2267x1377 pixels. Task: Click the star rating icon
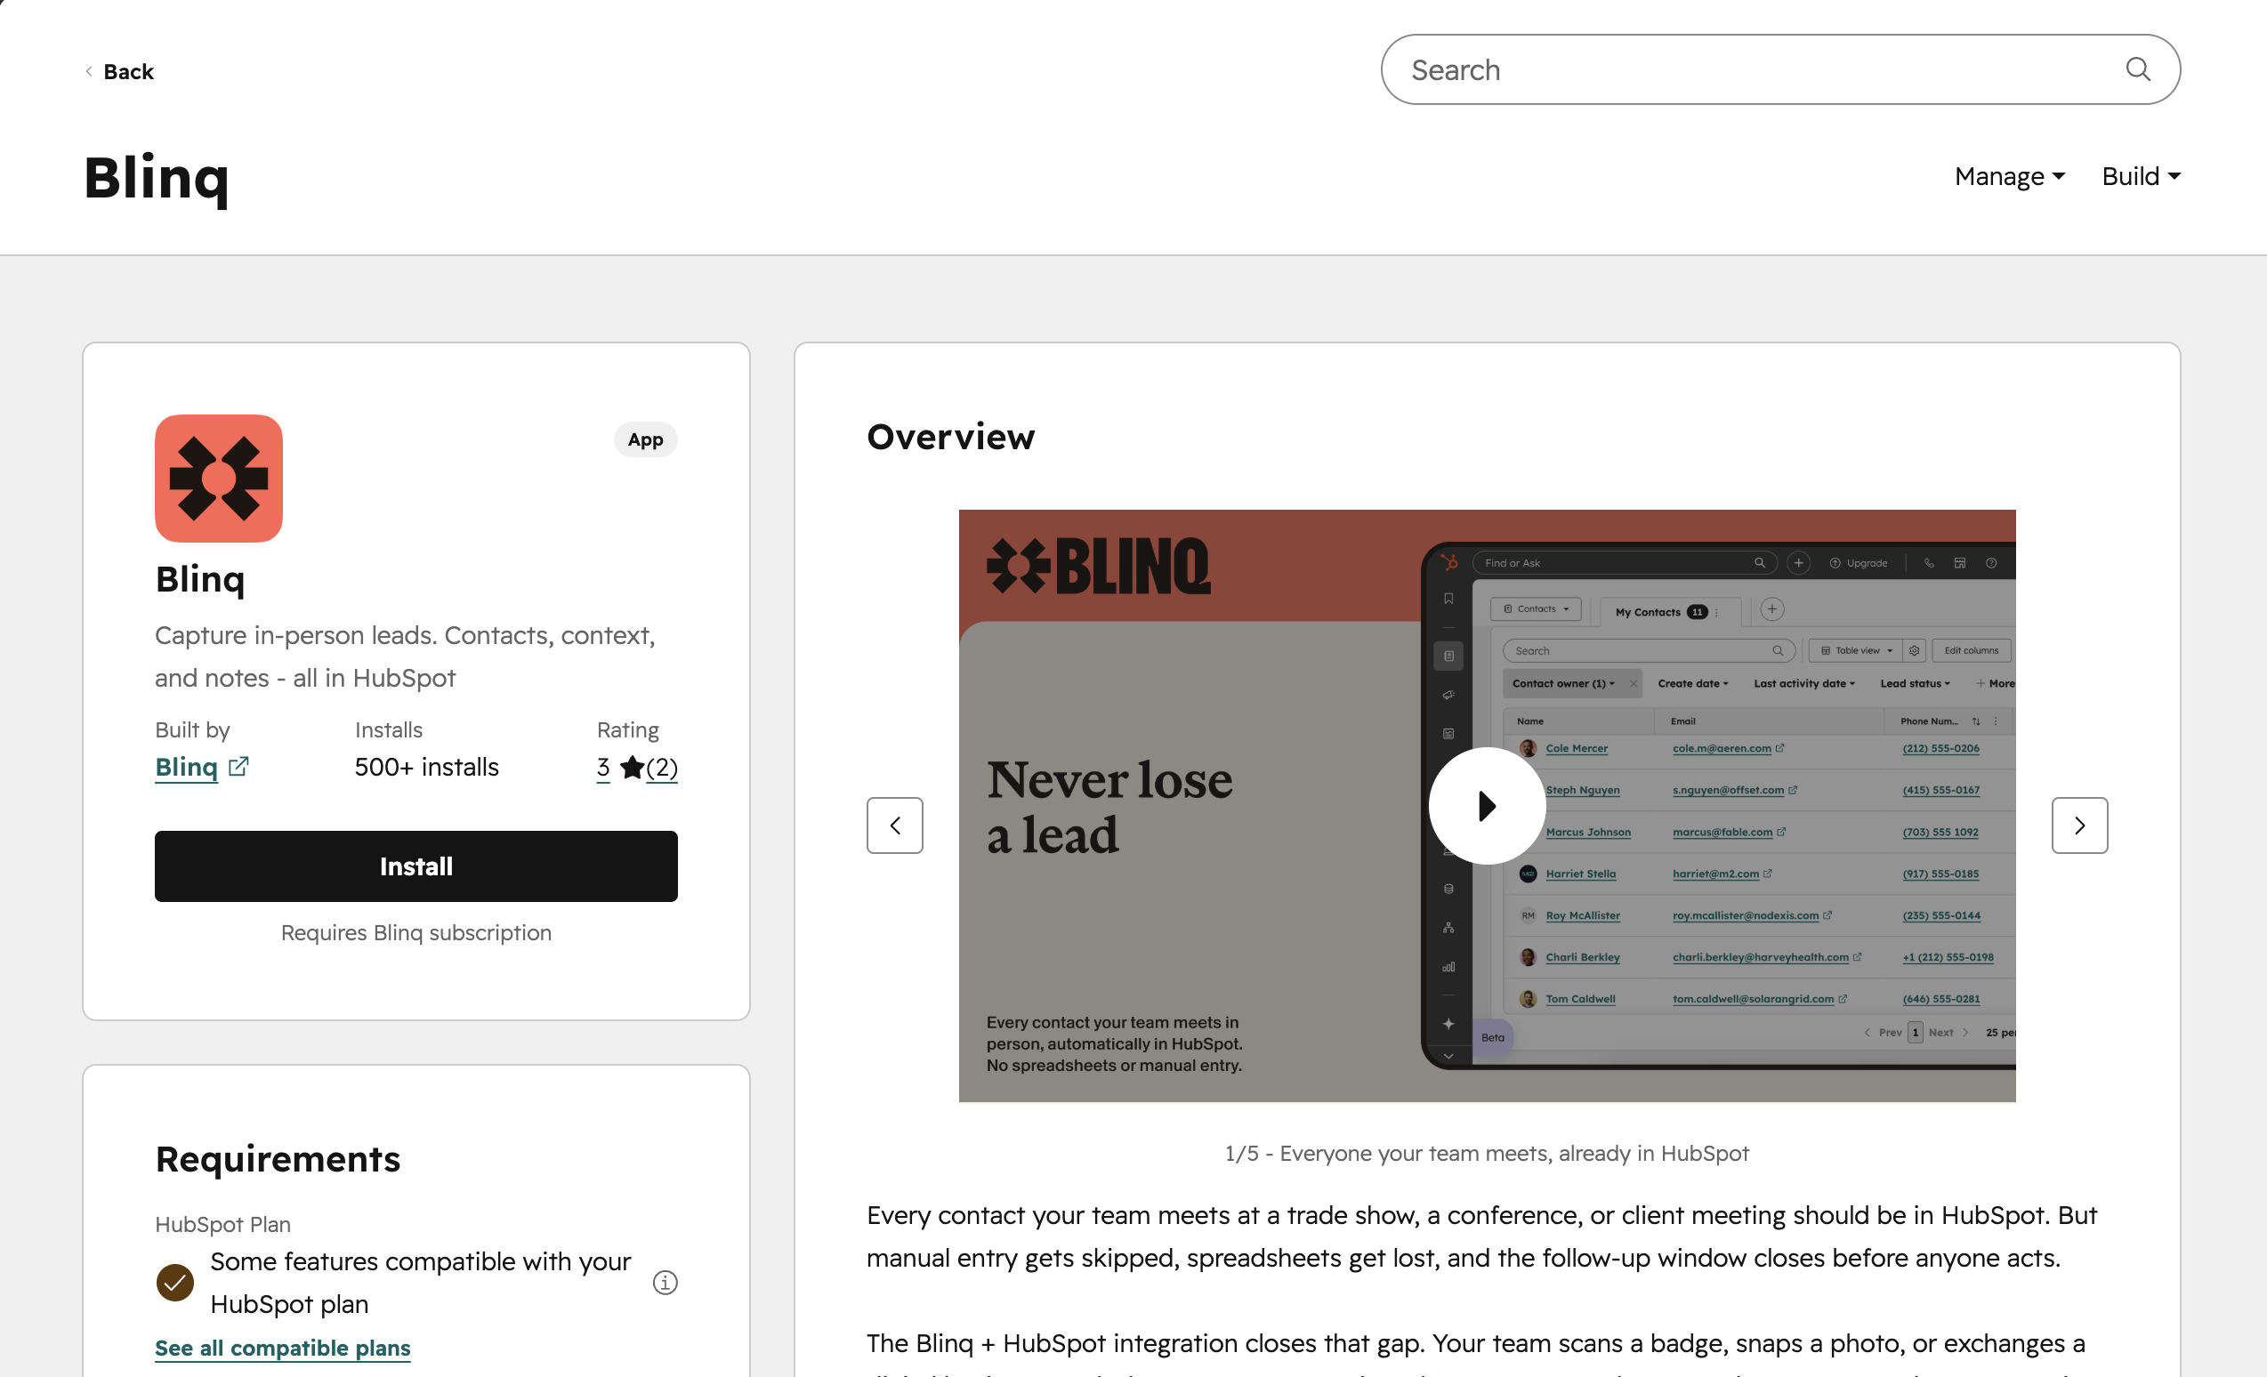632,767
